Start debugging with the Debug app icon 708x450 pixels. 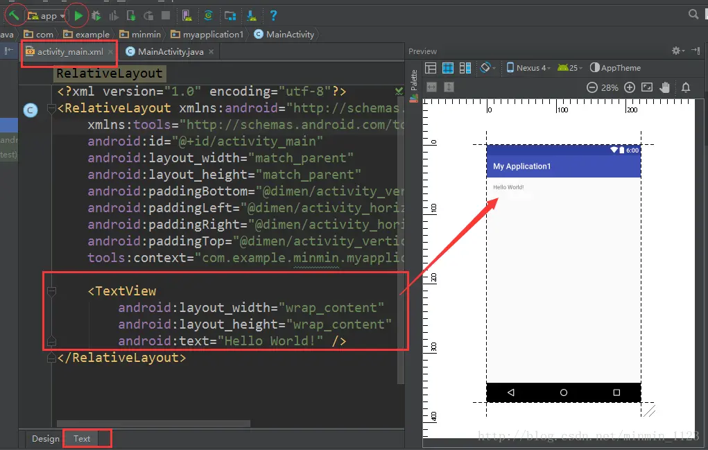(96, 16)
